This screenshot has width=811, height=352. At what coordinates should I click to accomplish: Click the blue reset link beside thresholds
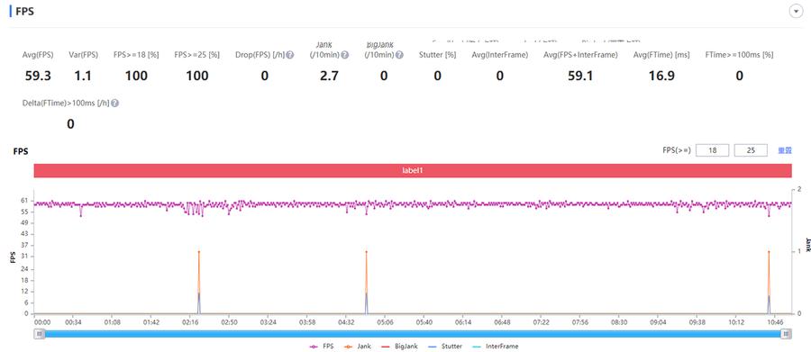pos(785,150)
